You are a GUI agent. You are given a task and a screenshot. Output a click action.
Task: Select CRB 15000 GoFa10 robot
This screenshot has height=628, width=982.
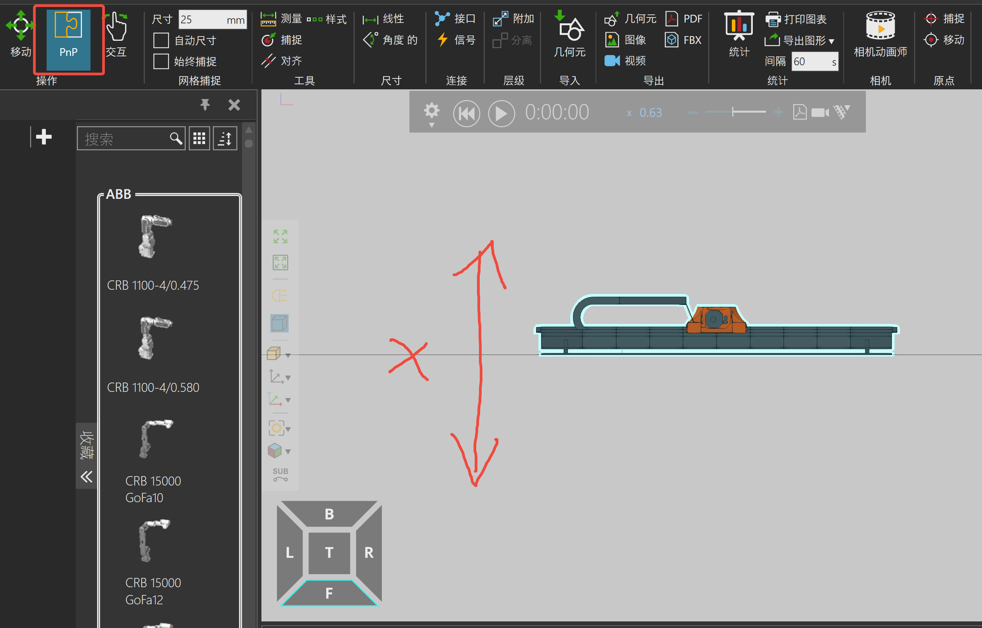click(x=153, y=461)
